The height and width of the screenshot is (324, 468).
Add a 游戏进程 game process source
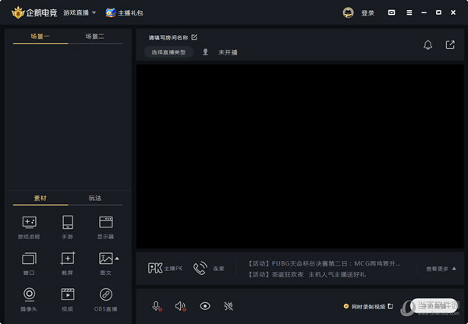coord(29,225)
